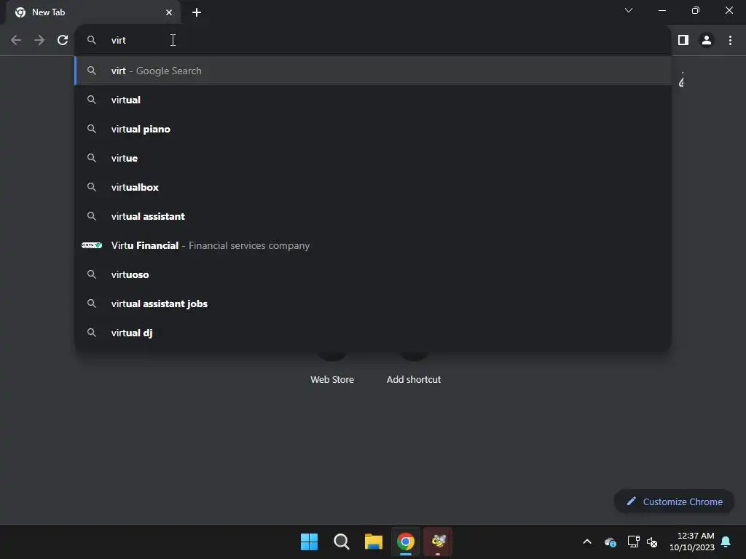
Task: Select the 'virt - Google Search' suggestion
Action: (x=373, y=71)
